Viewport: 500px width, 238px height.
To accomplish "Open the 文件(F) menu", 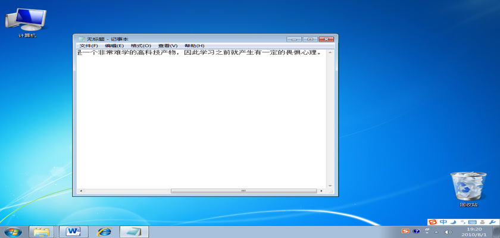I will (88, 46).
